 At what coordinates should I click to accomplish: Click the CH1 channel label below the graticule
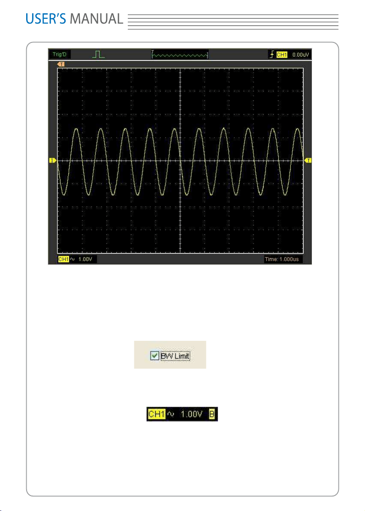pos(63,259)
